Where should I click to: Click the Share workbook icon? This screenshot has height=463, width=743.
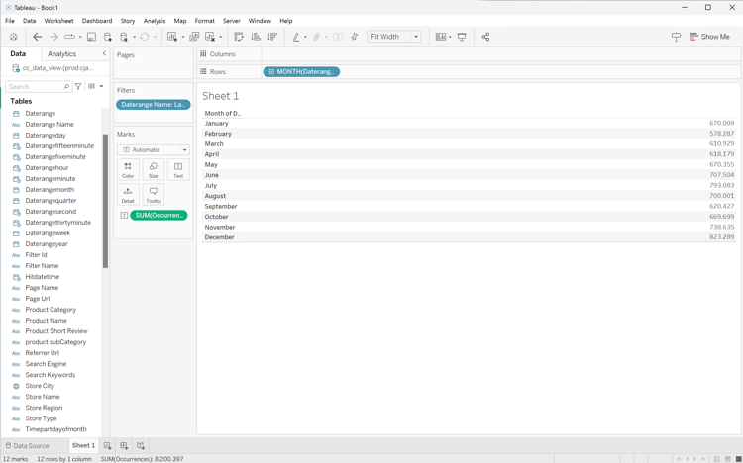click(x=485, y=37)
